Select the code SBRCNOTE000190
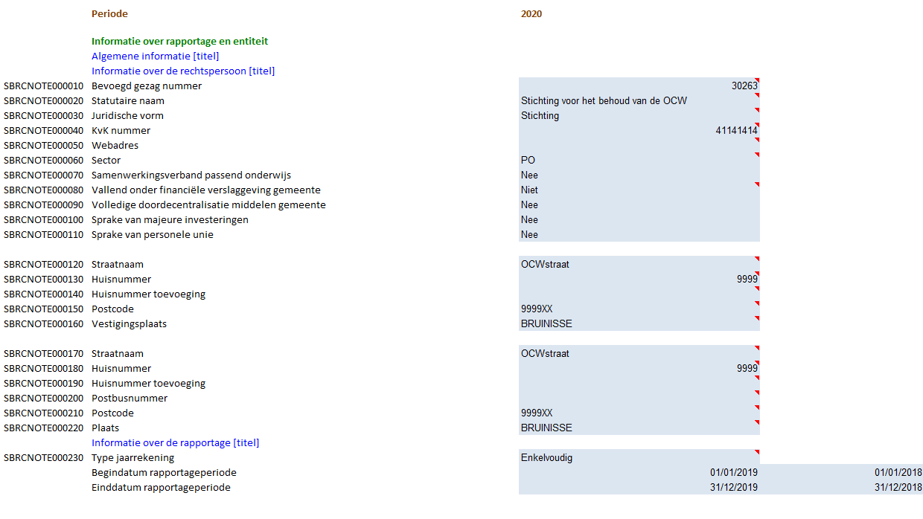 (43, 384)
